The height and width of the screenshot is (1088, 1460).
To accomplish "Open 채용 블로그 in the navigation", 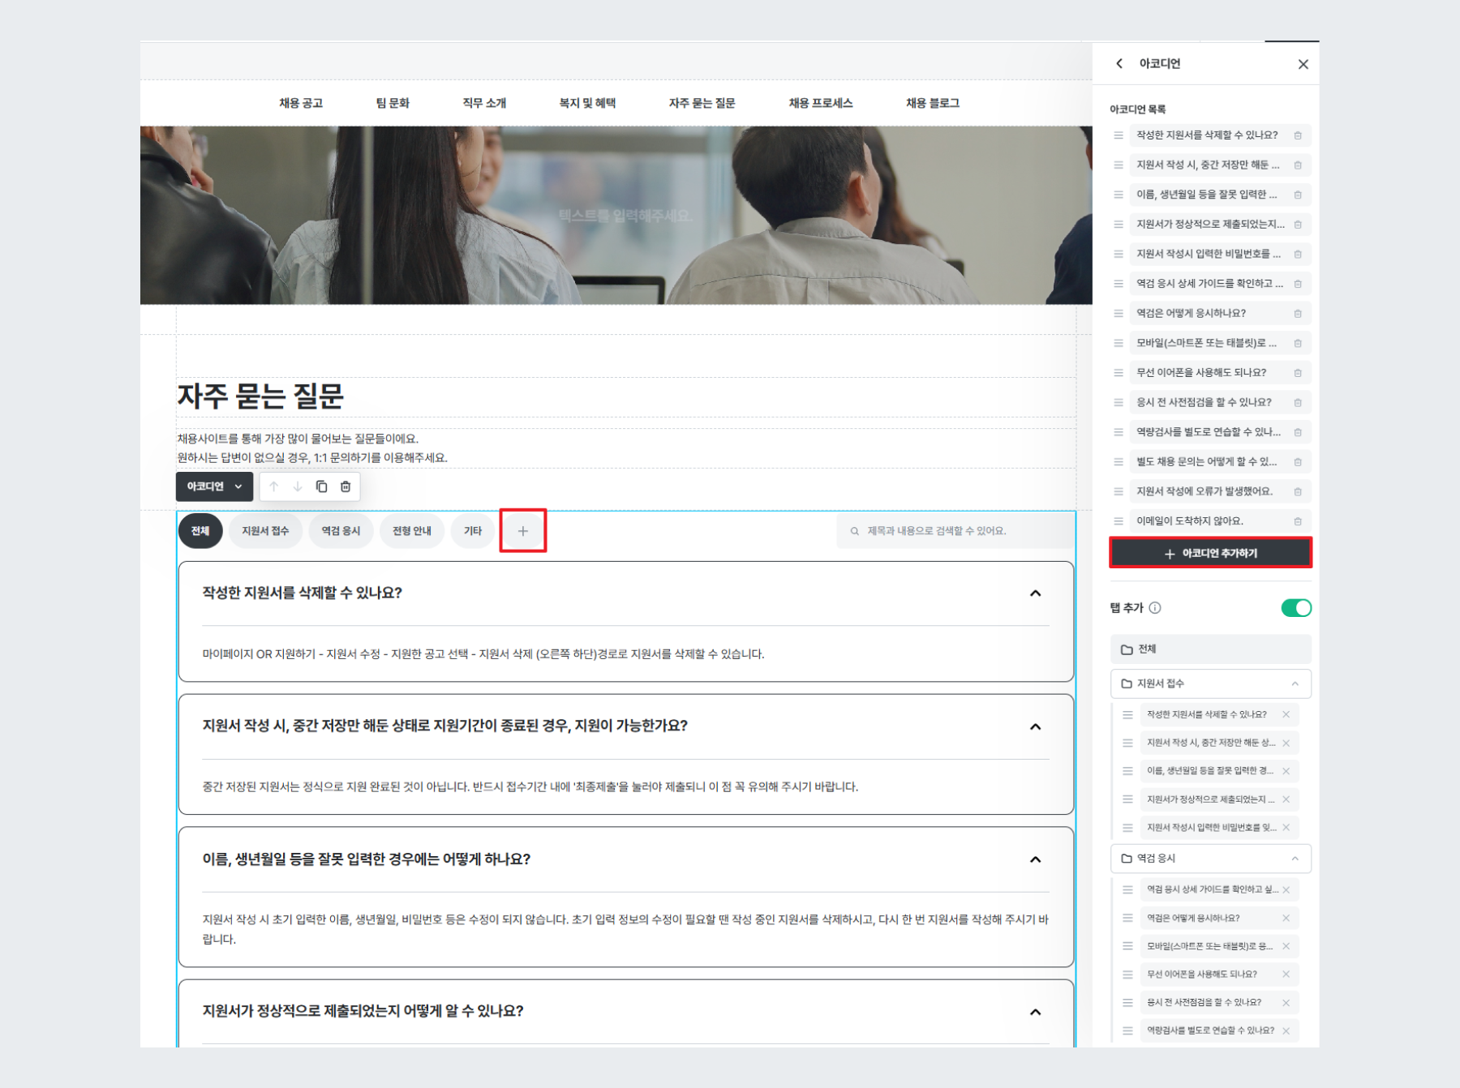I will tap(933, 103).
